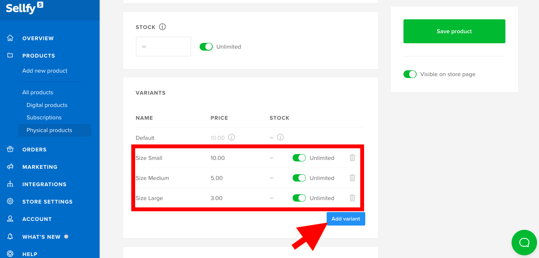Open the live chat bubble
This screenshot has width=539, height=258.
pos(524,242)
